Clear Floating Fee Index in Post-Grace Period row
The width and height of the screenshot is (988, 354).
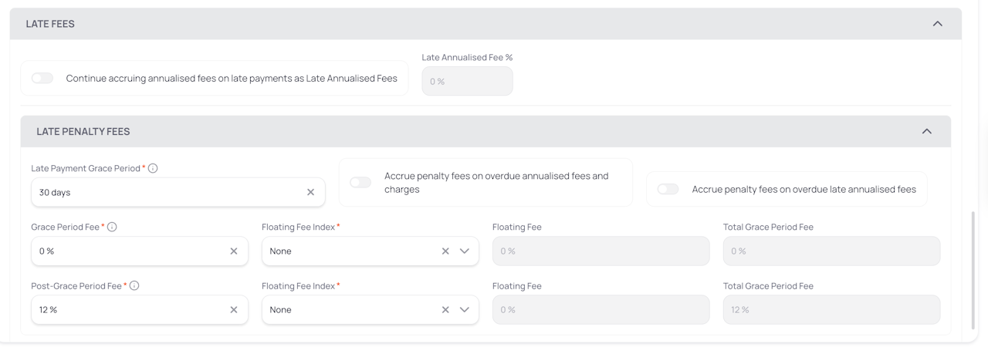click(445, 309)
